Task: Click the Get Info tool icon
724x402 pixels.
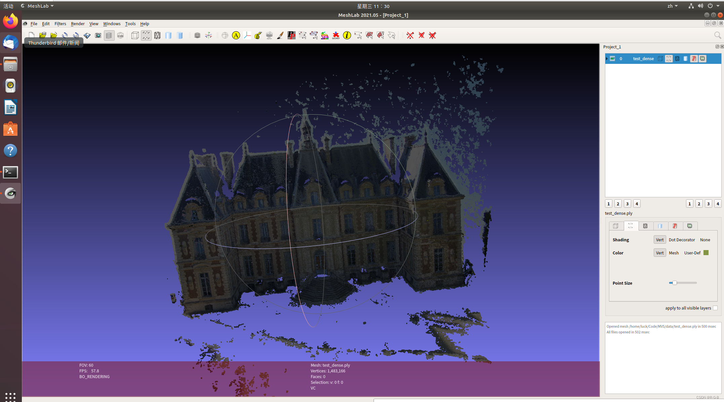Action: [347, 35]
